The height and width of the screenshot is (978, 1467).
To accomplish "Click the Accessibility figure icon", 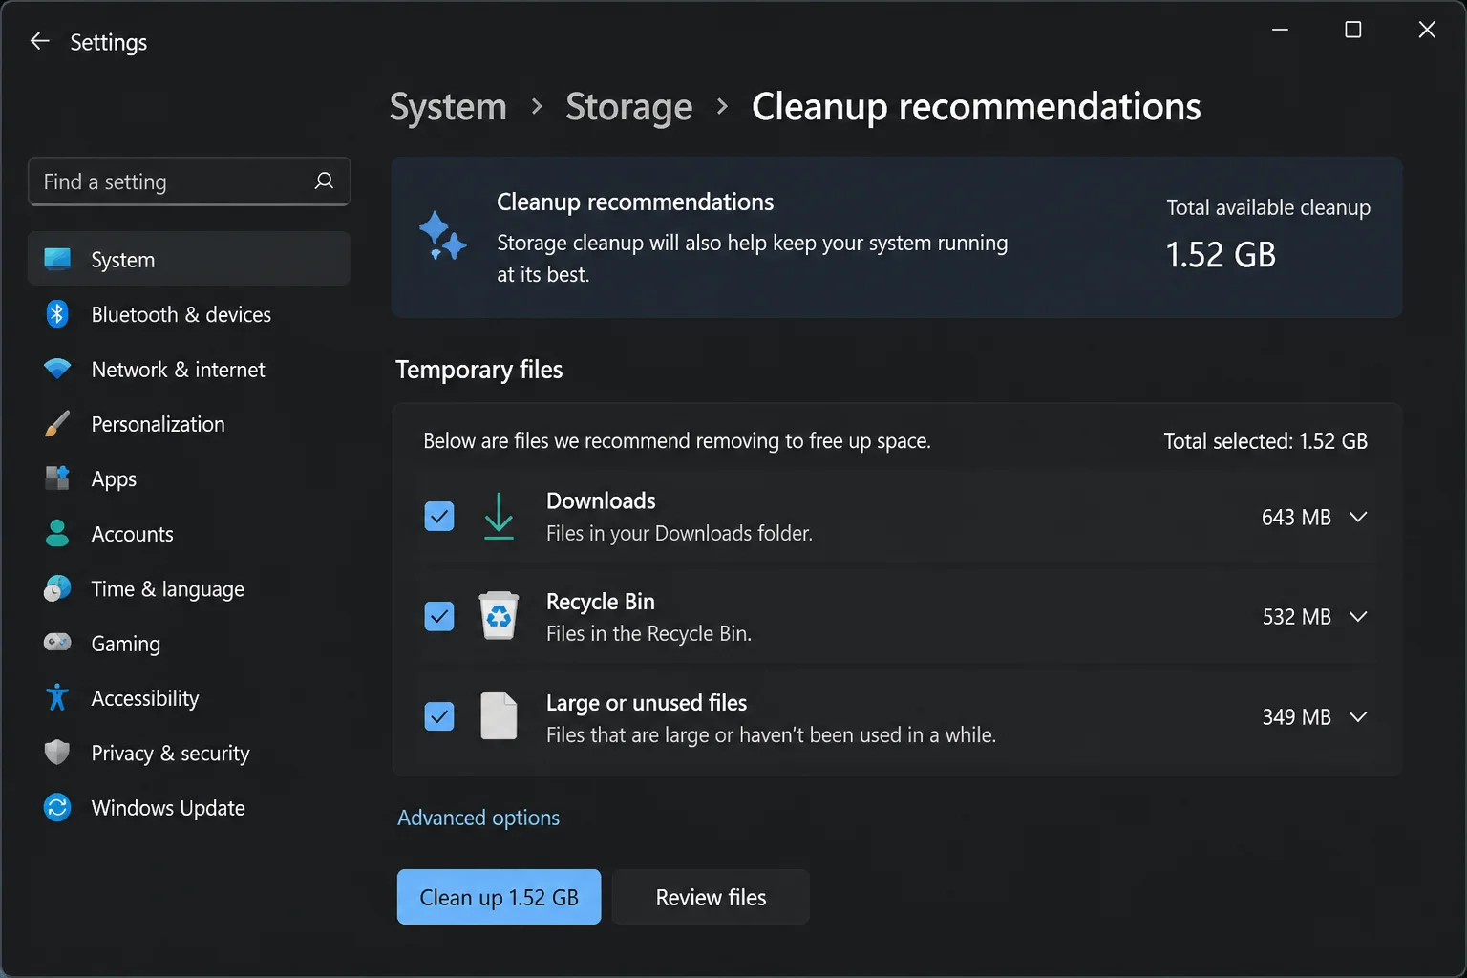I will (x=57, y=697).
